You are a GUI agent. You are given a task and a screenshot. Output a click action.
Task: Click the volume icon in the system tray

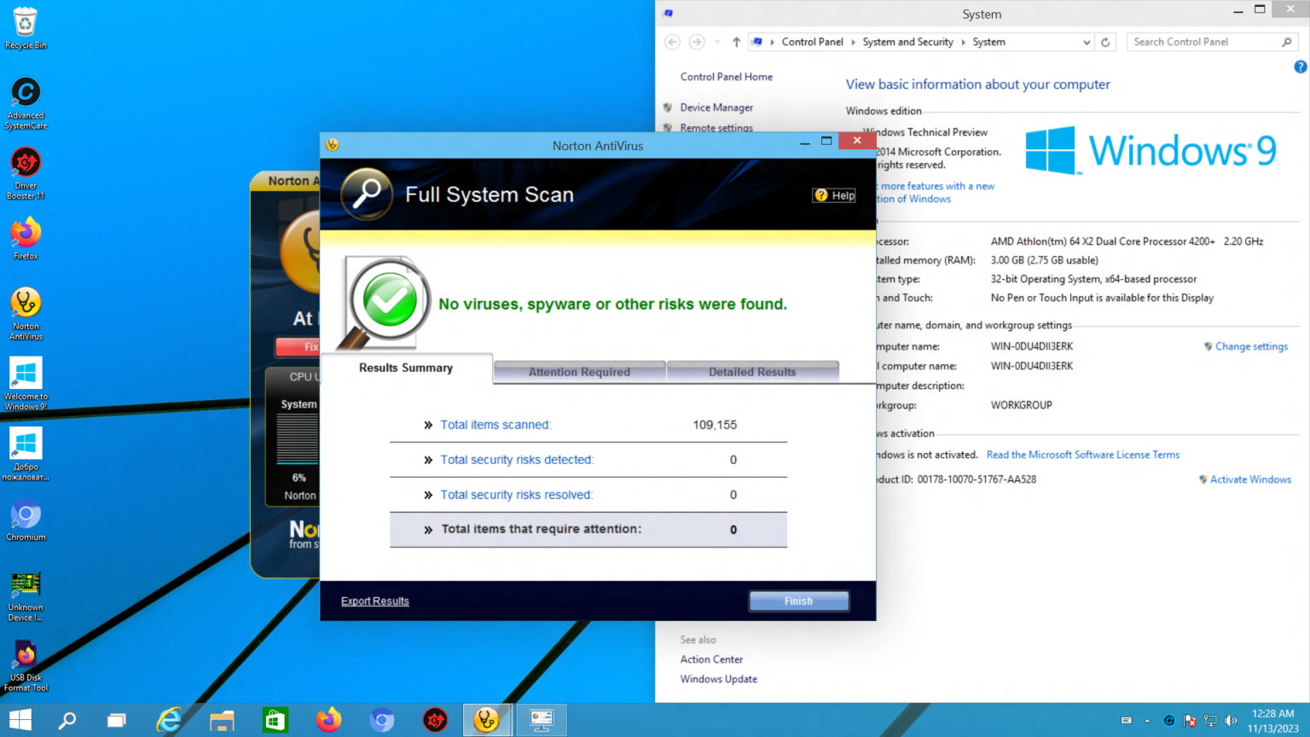[x=1231, y=719]
